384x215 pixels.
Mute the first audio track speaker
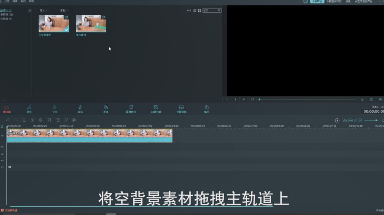tap(3, 161)
